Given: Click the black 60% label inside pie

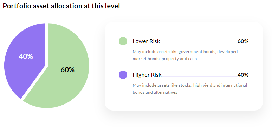Looking at the screenshot, I should (68, 70).
